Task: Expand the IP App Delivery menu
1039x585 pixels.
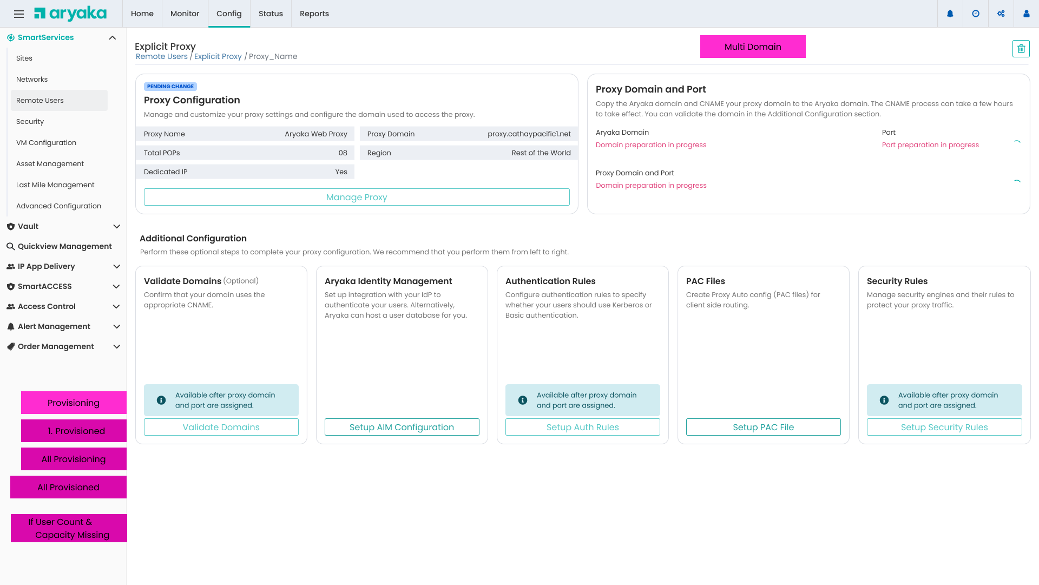Action: tap(116, 267)
